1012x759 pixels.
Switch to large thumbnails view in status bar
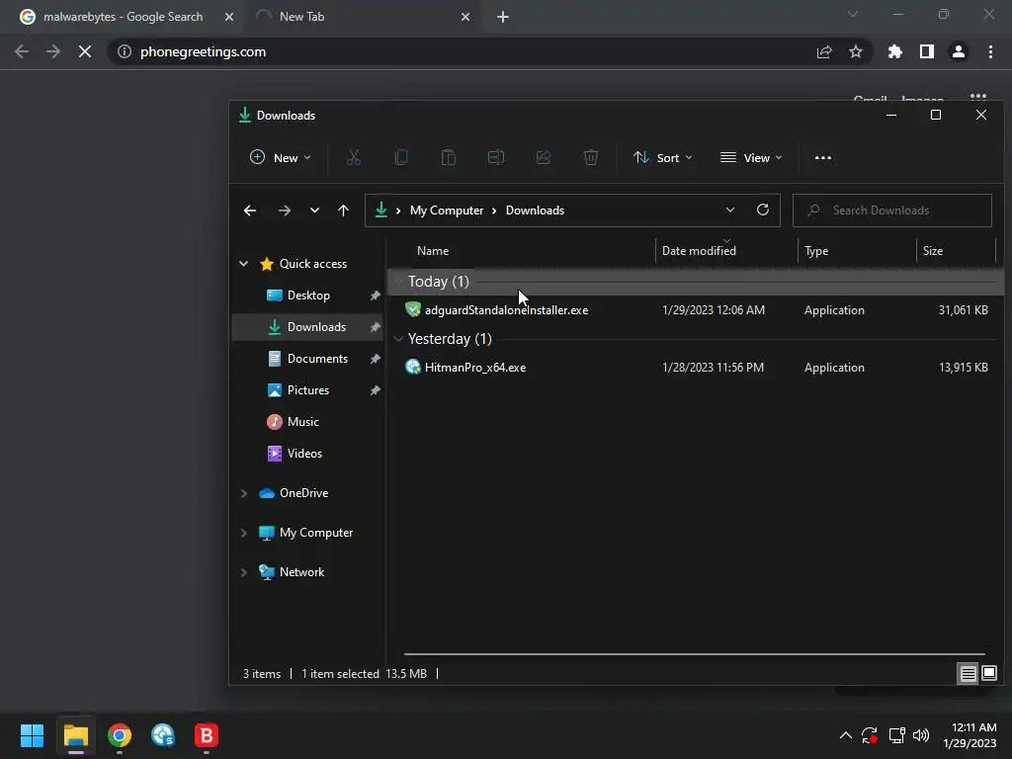click(x=988, y=673)
